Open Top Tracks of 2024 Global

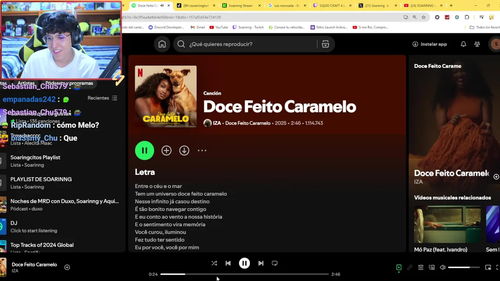point(62,247)
